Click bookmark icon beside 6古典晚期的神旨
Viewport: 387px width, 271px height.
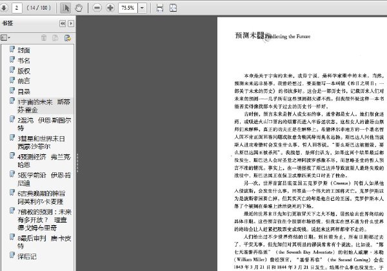[x=12, y=192]
